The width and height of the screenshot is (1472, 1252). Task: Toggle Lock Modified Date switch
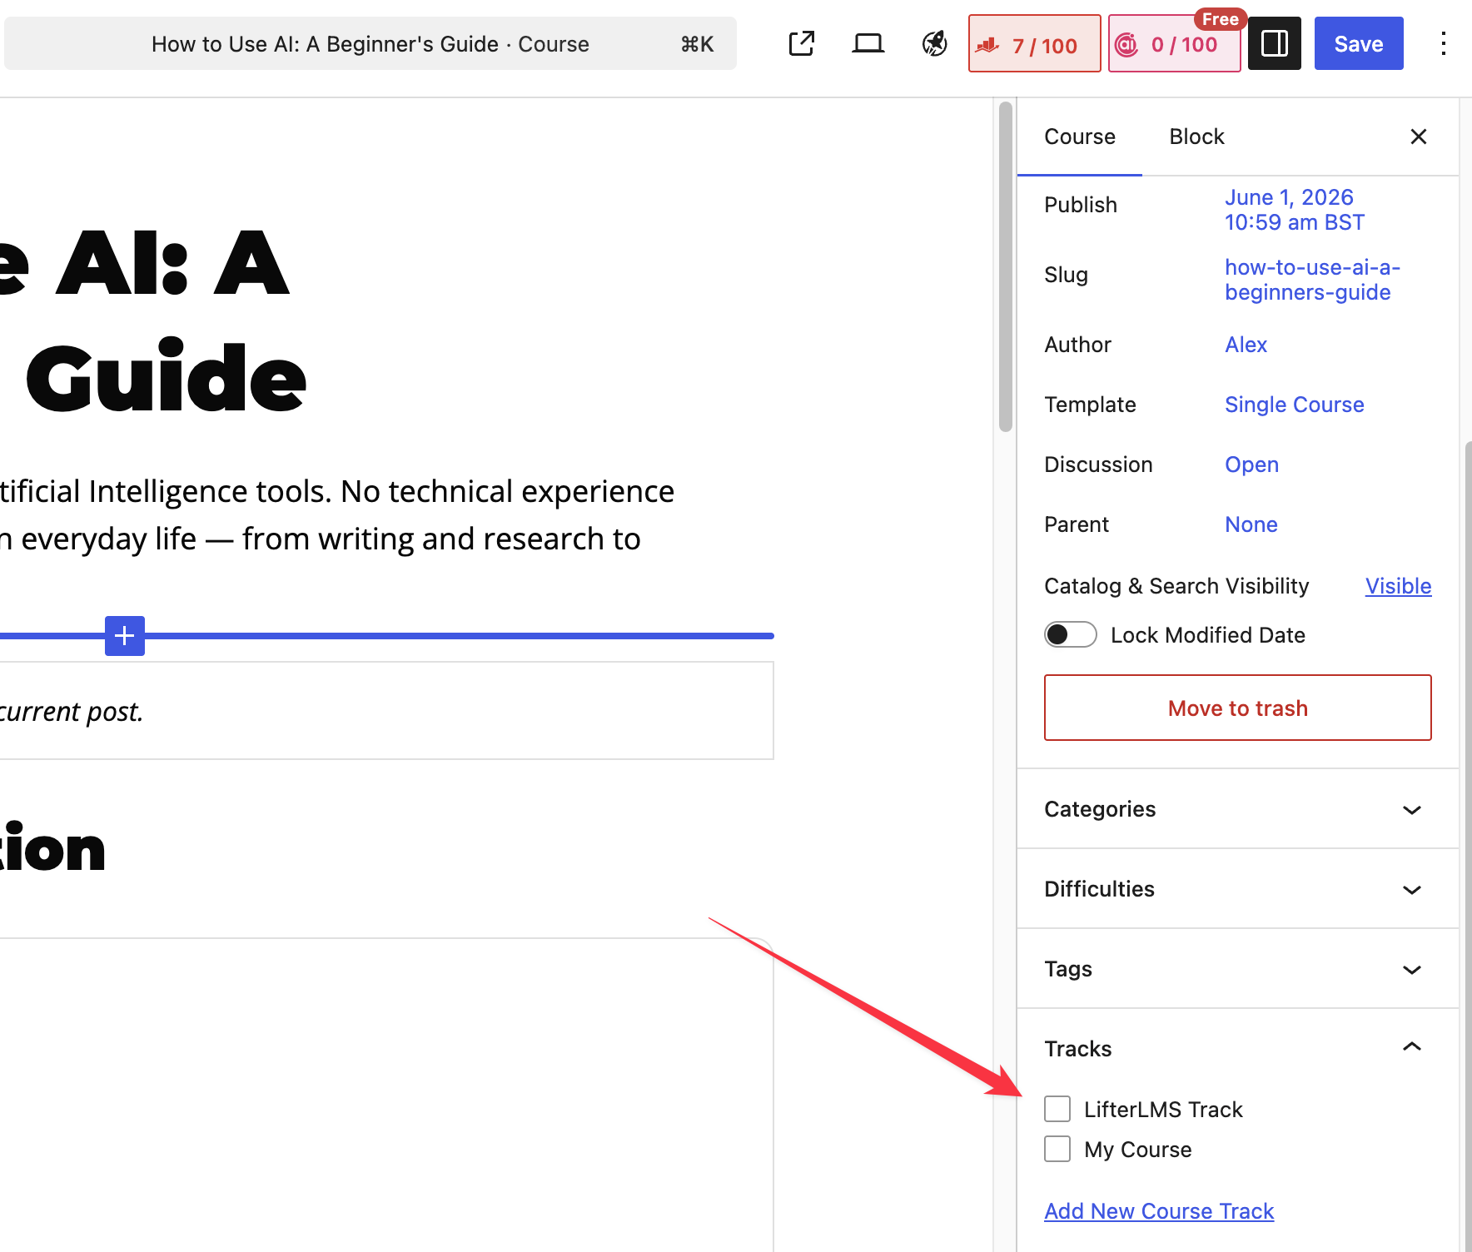1070,634
